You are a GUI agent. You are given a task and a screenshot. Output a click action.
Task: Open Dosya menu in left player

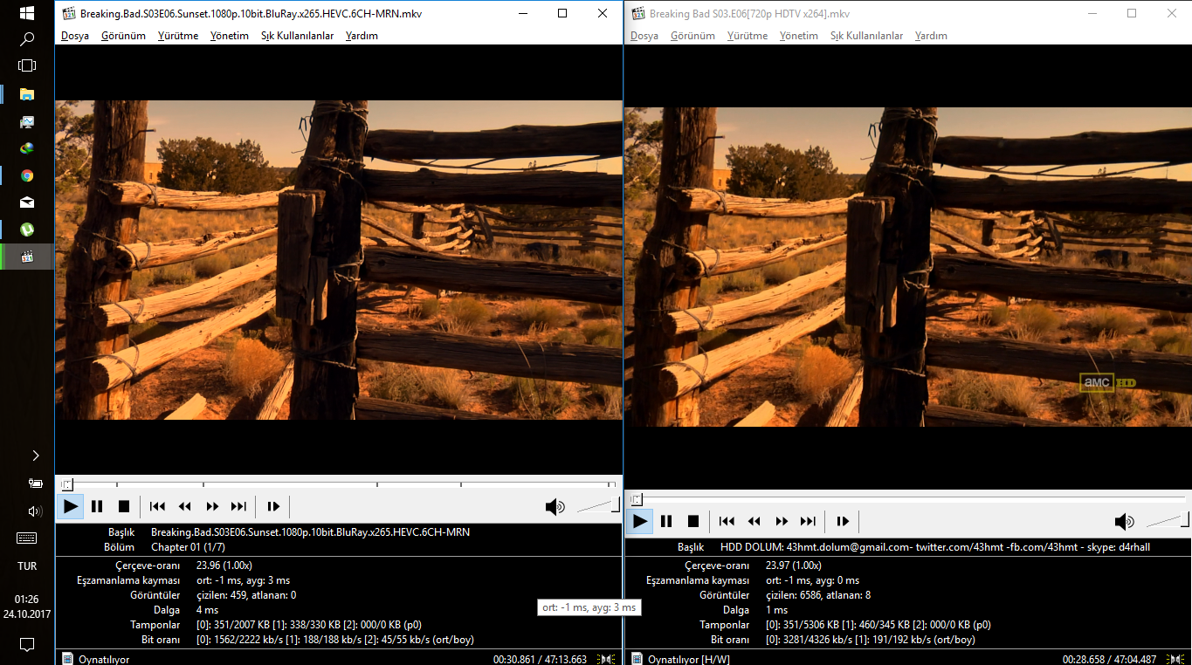(x=75, y=36)
